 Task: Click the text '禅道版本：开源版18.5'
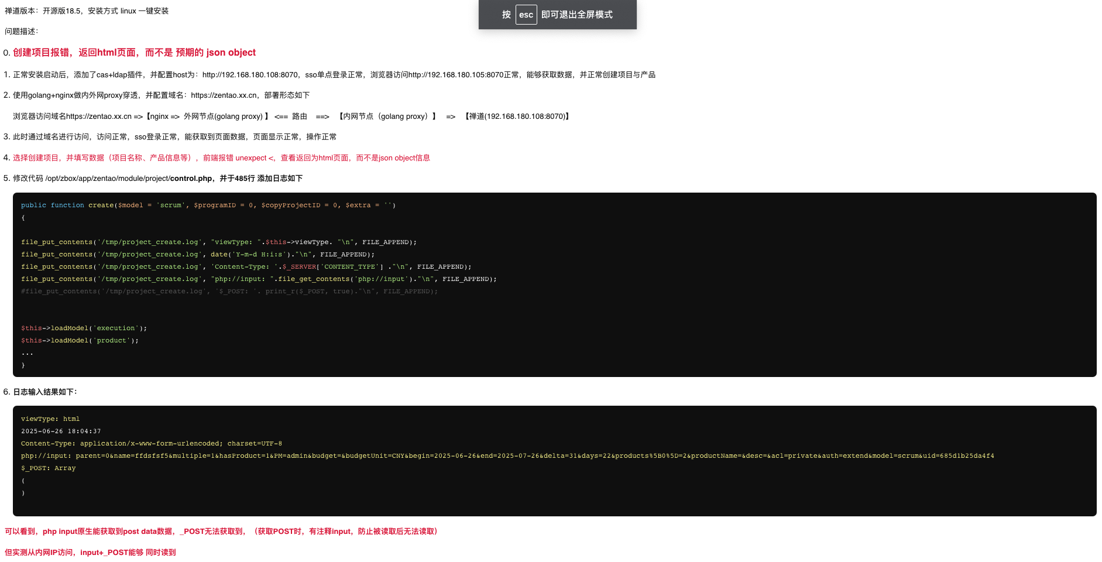click(43, 11)
